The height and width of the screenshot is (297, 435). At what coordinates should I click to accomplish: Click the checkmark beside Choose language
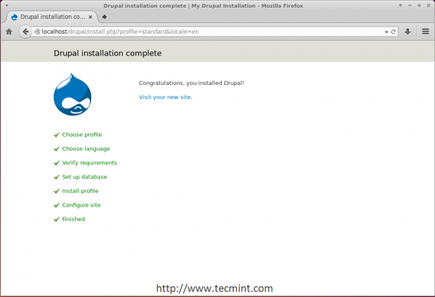point(57,149)
